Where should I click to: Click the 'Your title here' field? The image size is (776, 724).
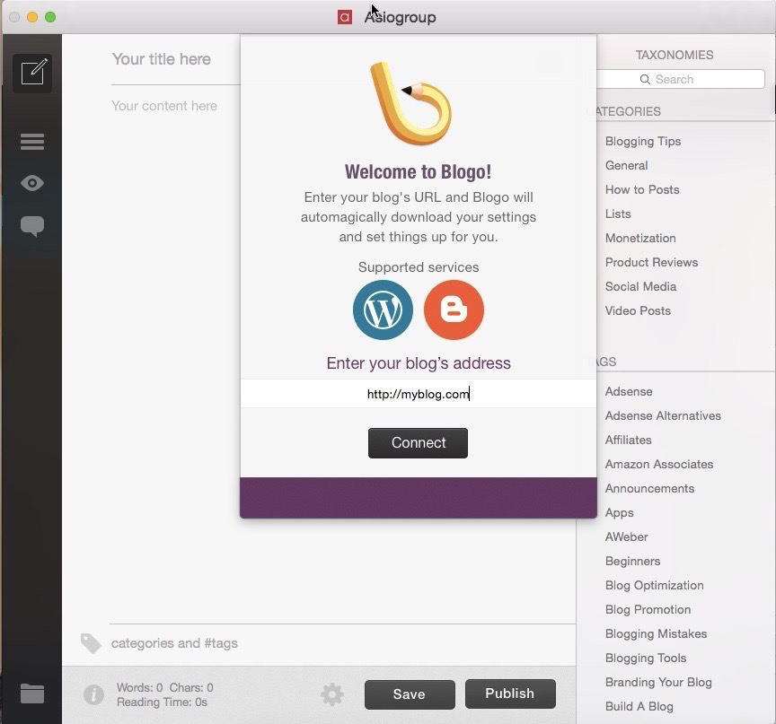pos(162,59)
